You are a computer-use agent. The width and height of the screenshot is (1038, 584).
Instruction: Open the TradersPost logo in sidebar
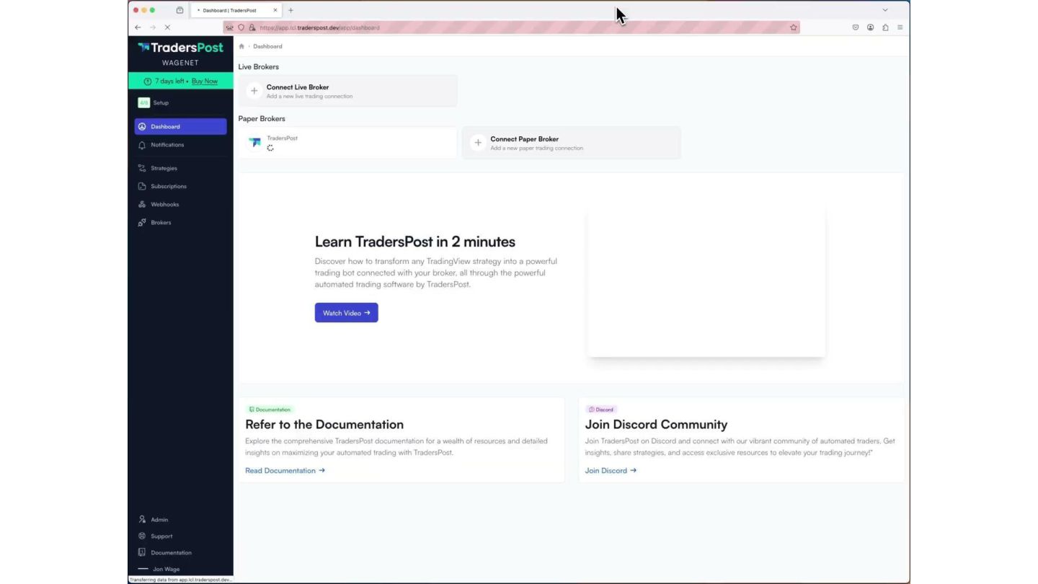pyautogui.click(x=180, y=48)
